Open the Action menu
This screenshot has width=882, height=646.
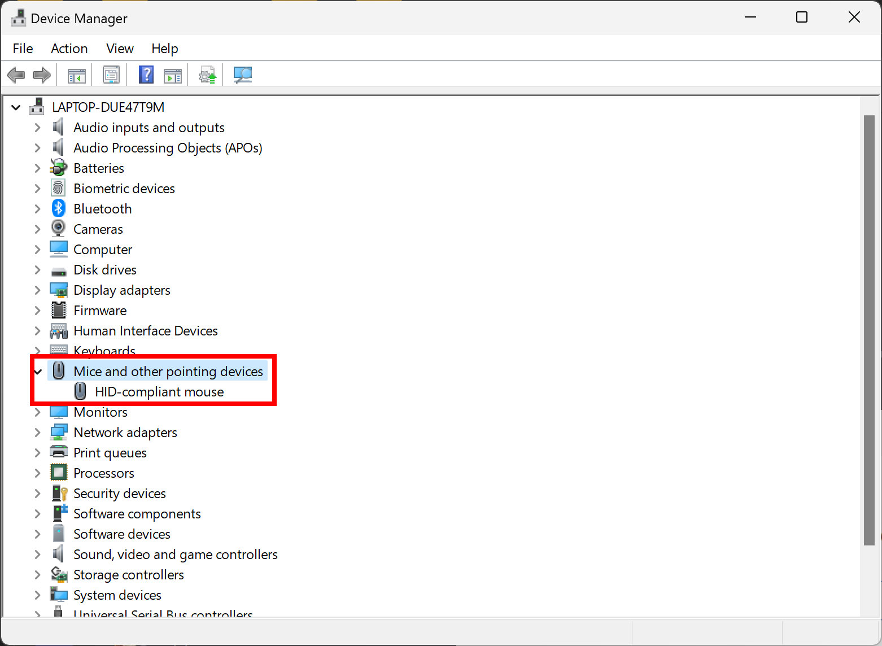[x=69, y=49]
